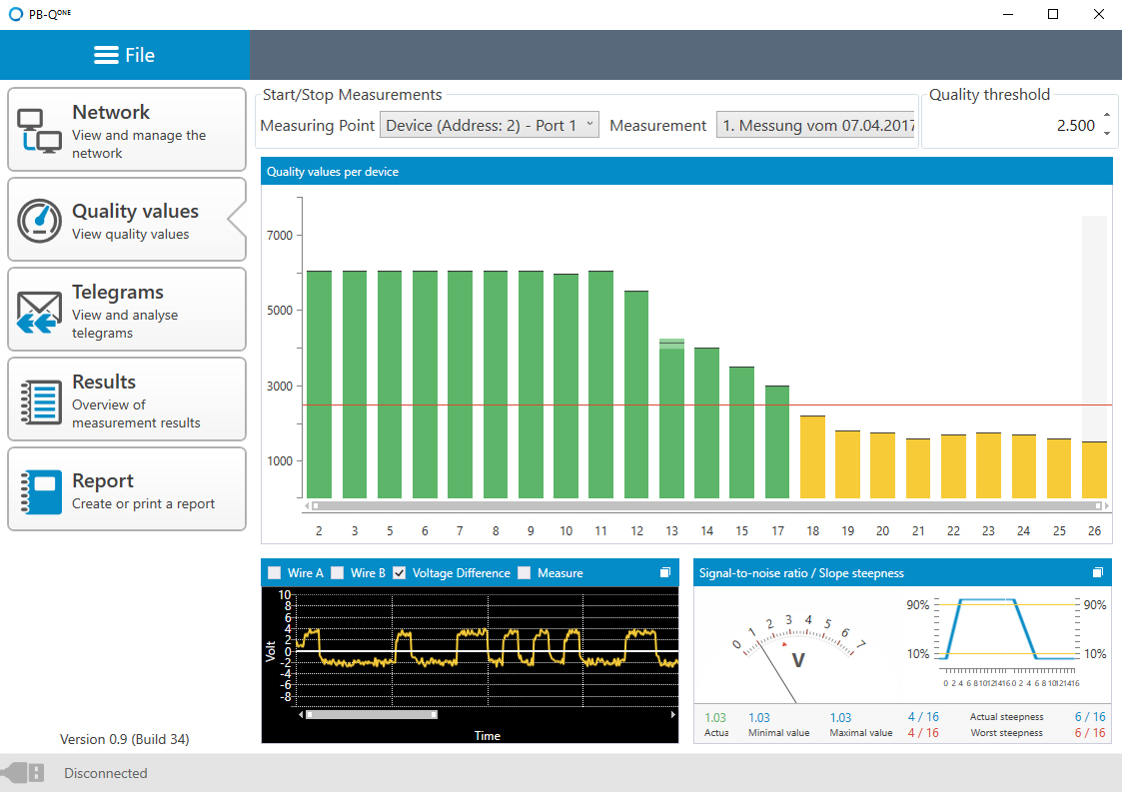Select the bar for device 12

636,394
